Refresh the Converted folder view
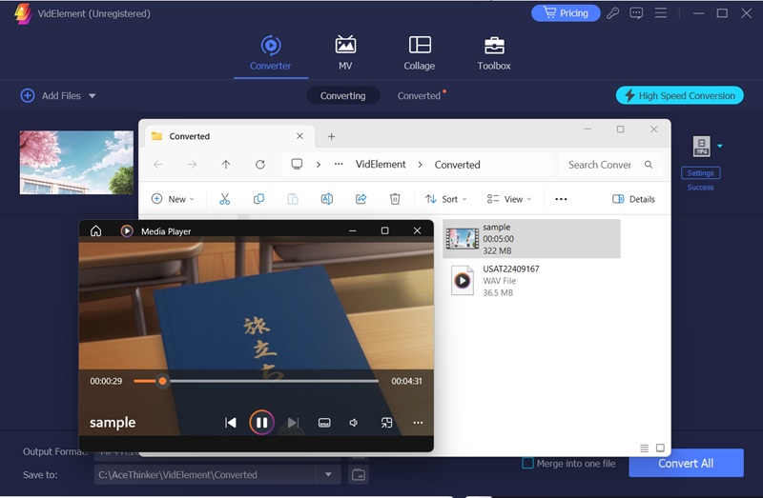Screen dimensions: 763x498 click(259, 165)
